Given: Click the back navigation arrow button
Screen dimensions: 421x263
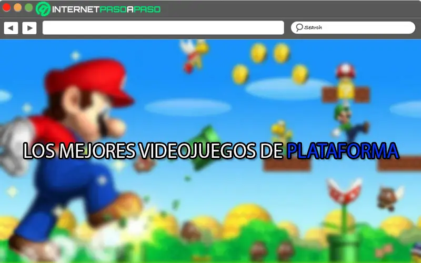Looking at the screenshot, I should pyautogui.click(x=11, y=28).
